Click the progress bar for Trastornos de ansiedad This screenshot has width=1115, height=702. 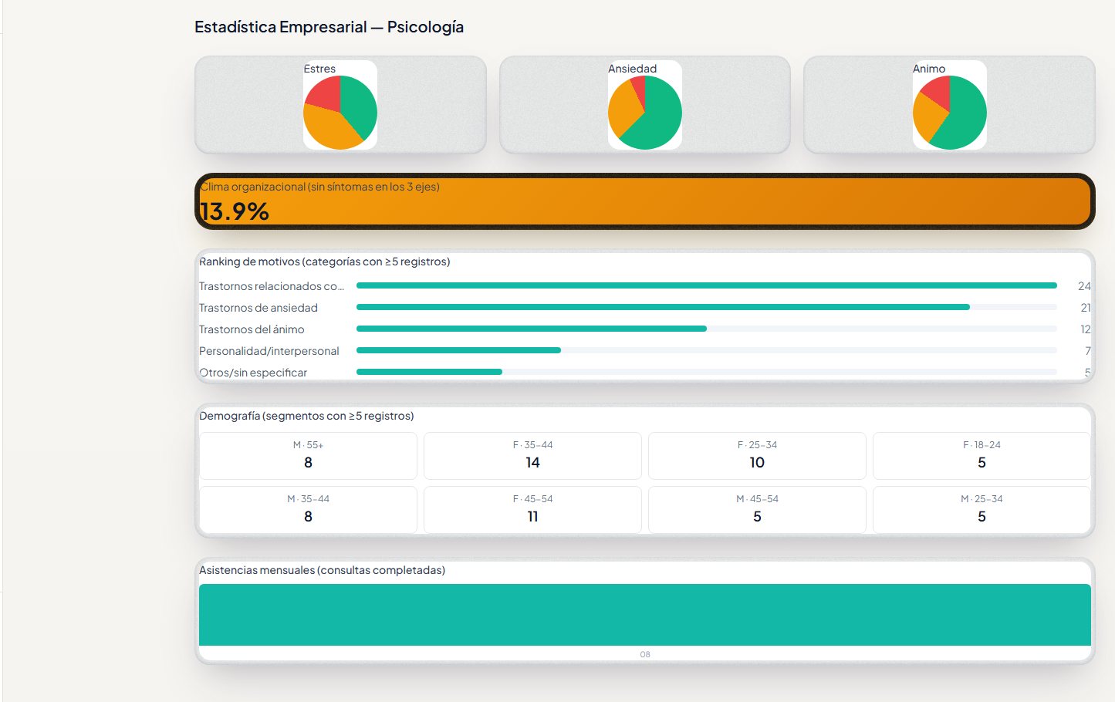[x=707, y=307]
